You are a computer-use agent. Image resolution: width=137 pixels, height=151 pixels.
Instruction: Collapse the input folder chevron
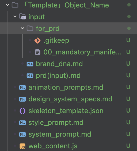tap(15, 17)
